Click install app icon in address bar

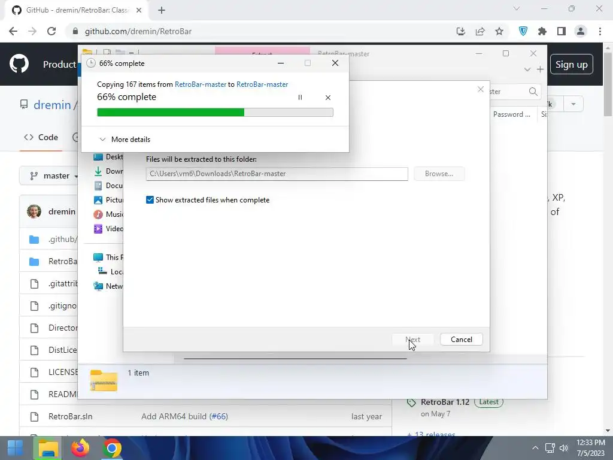(461, 31)
